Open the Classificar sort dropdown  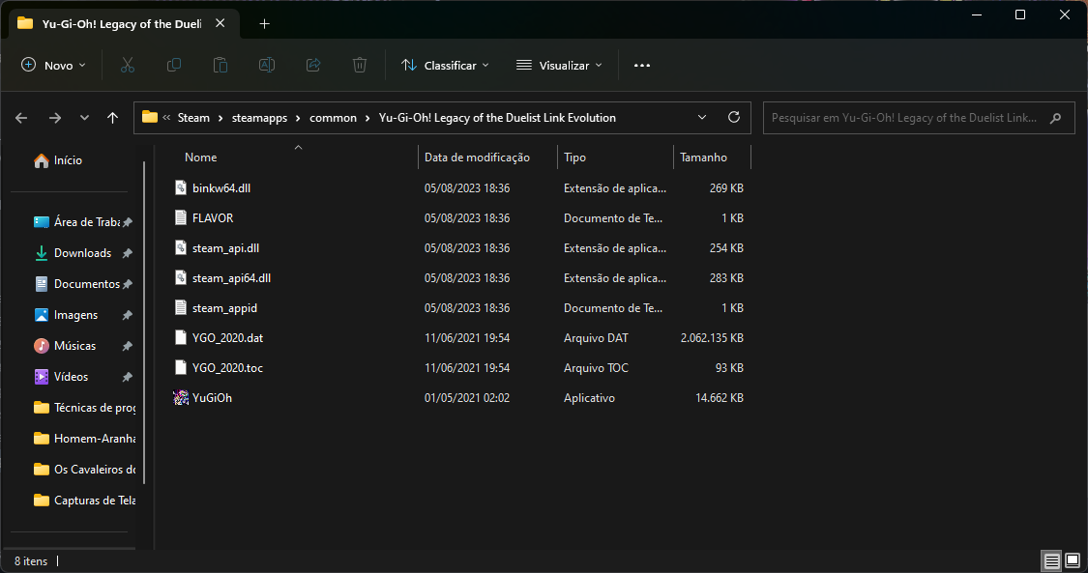pos(445,65)
